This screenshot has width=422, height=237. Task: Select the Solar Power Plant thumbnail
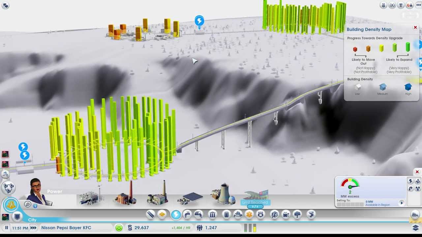[191, 199]
